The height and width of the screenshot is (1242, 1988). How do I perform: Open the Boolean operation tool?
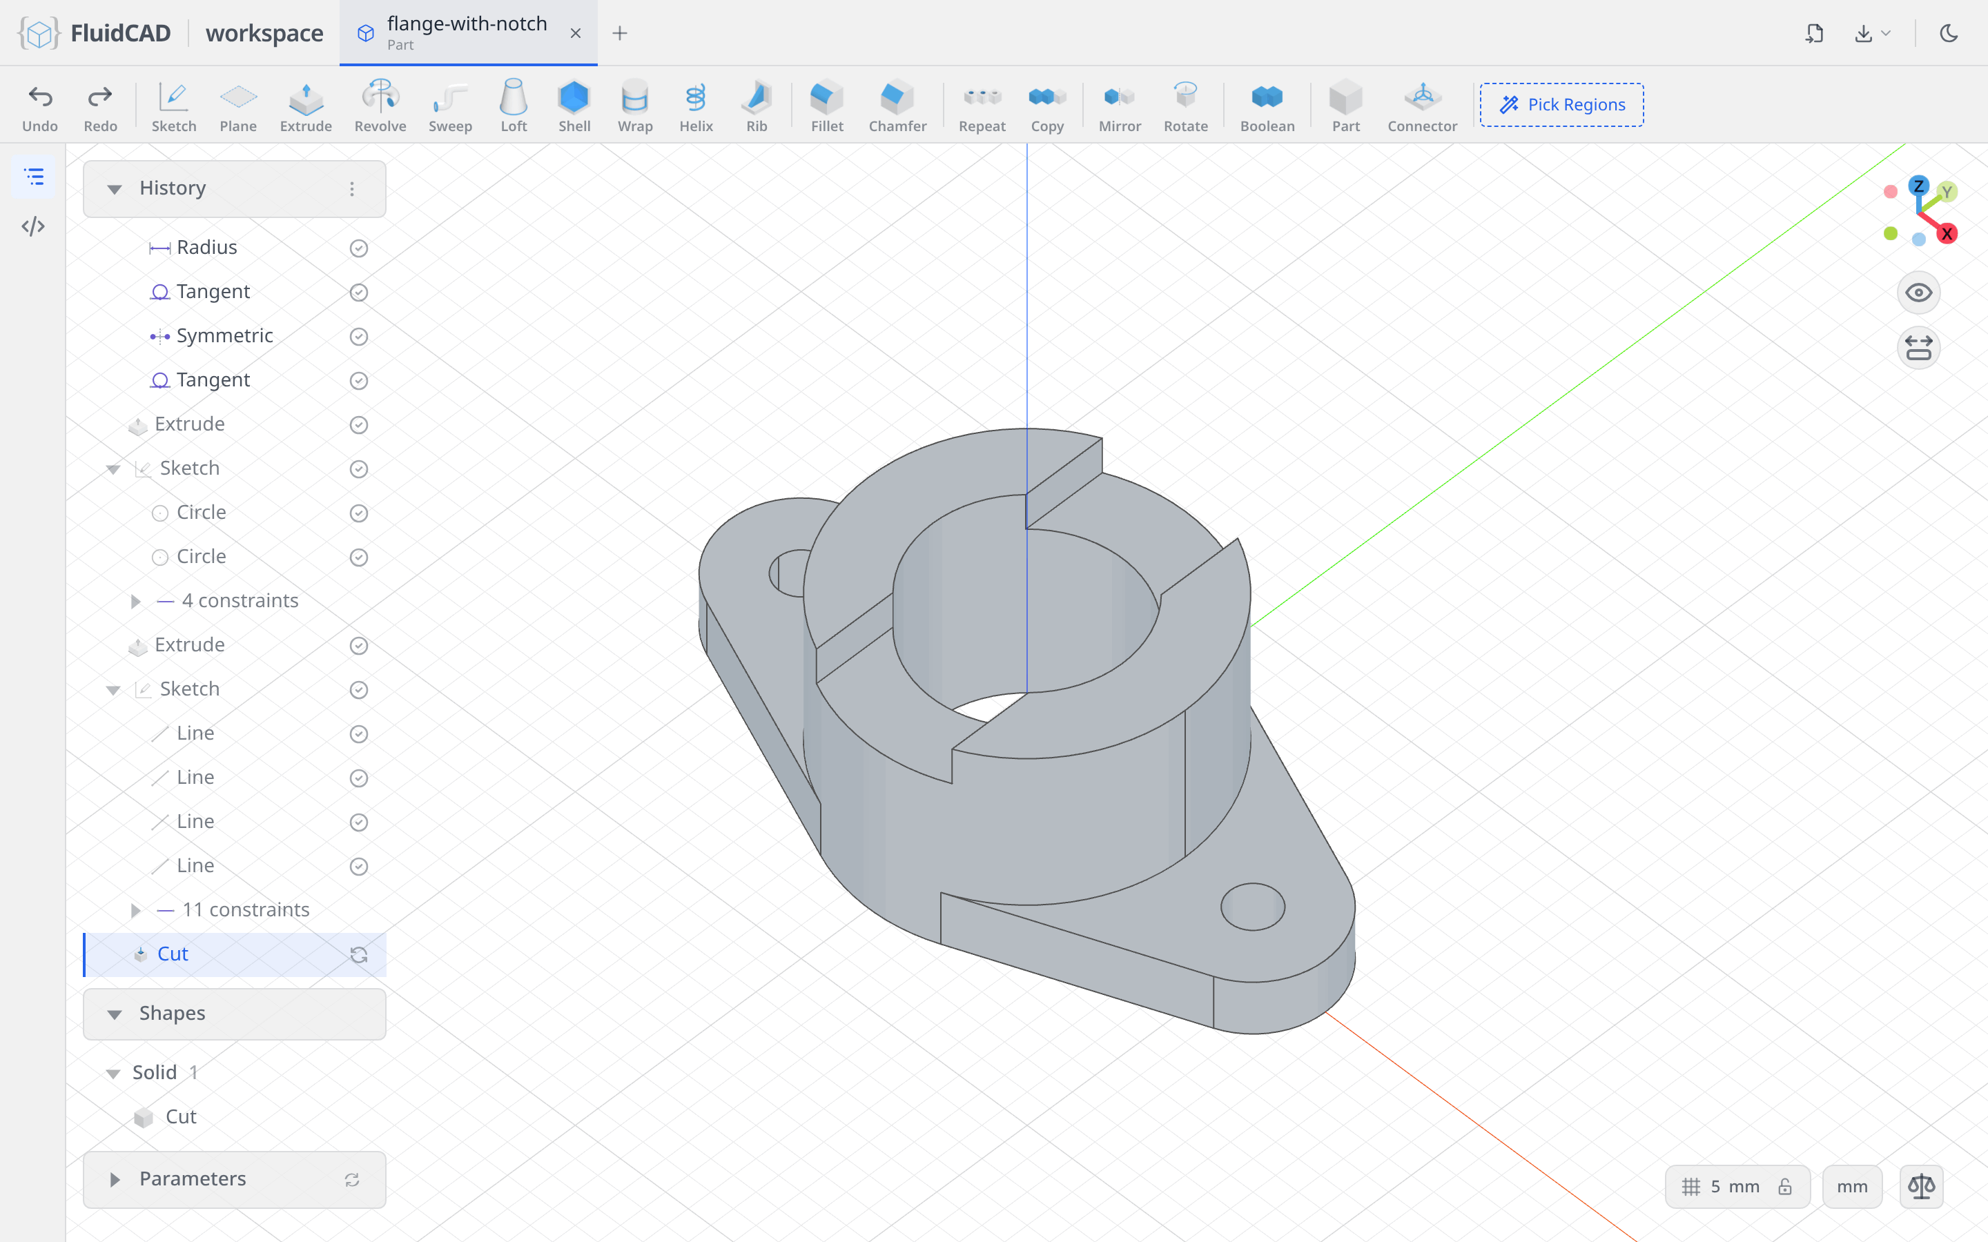[1267, 105]
